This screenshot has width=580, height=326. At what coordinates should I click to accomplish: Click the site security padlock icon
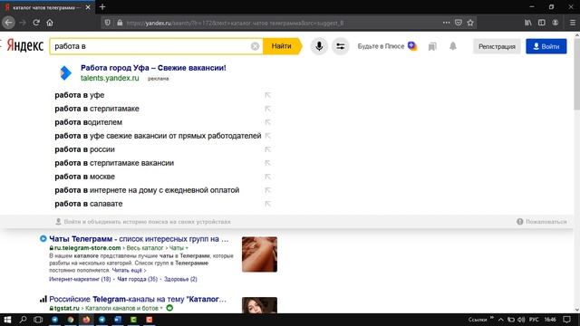click(120, 23)
